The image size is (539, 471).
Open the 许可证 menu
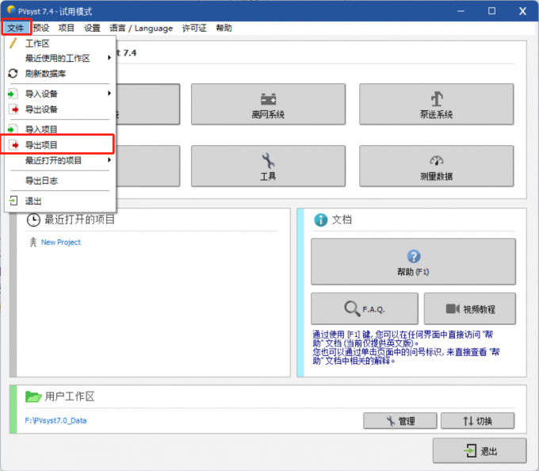[194, 28]
